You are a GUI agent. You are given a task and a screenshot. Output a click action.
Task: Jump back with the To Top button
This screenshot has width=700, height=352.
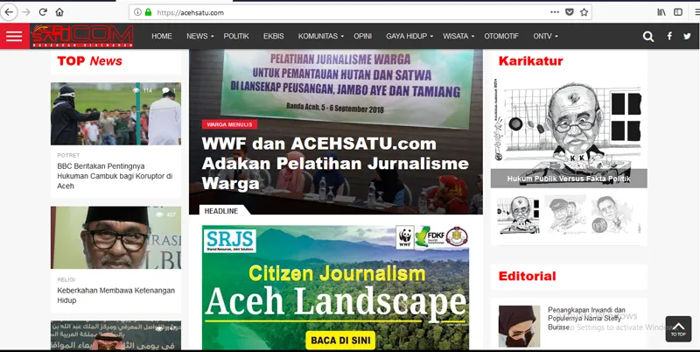click(678, 329)
